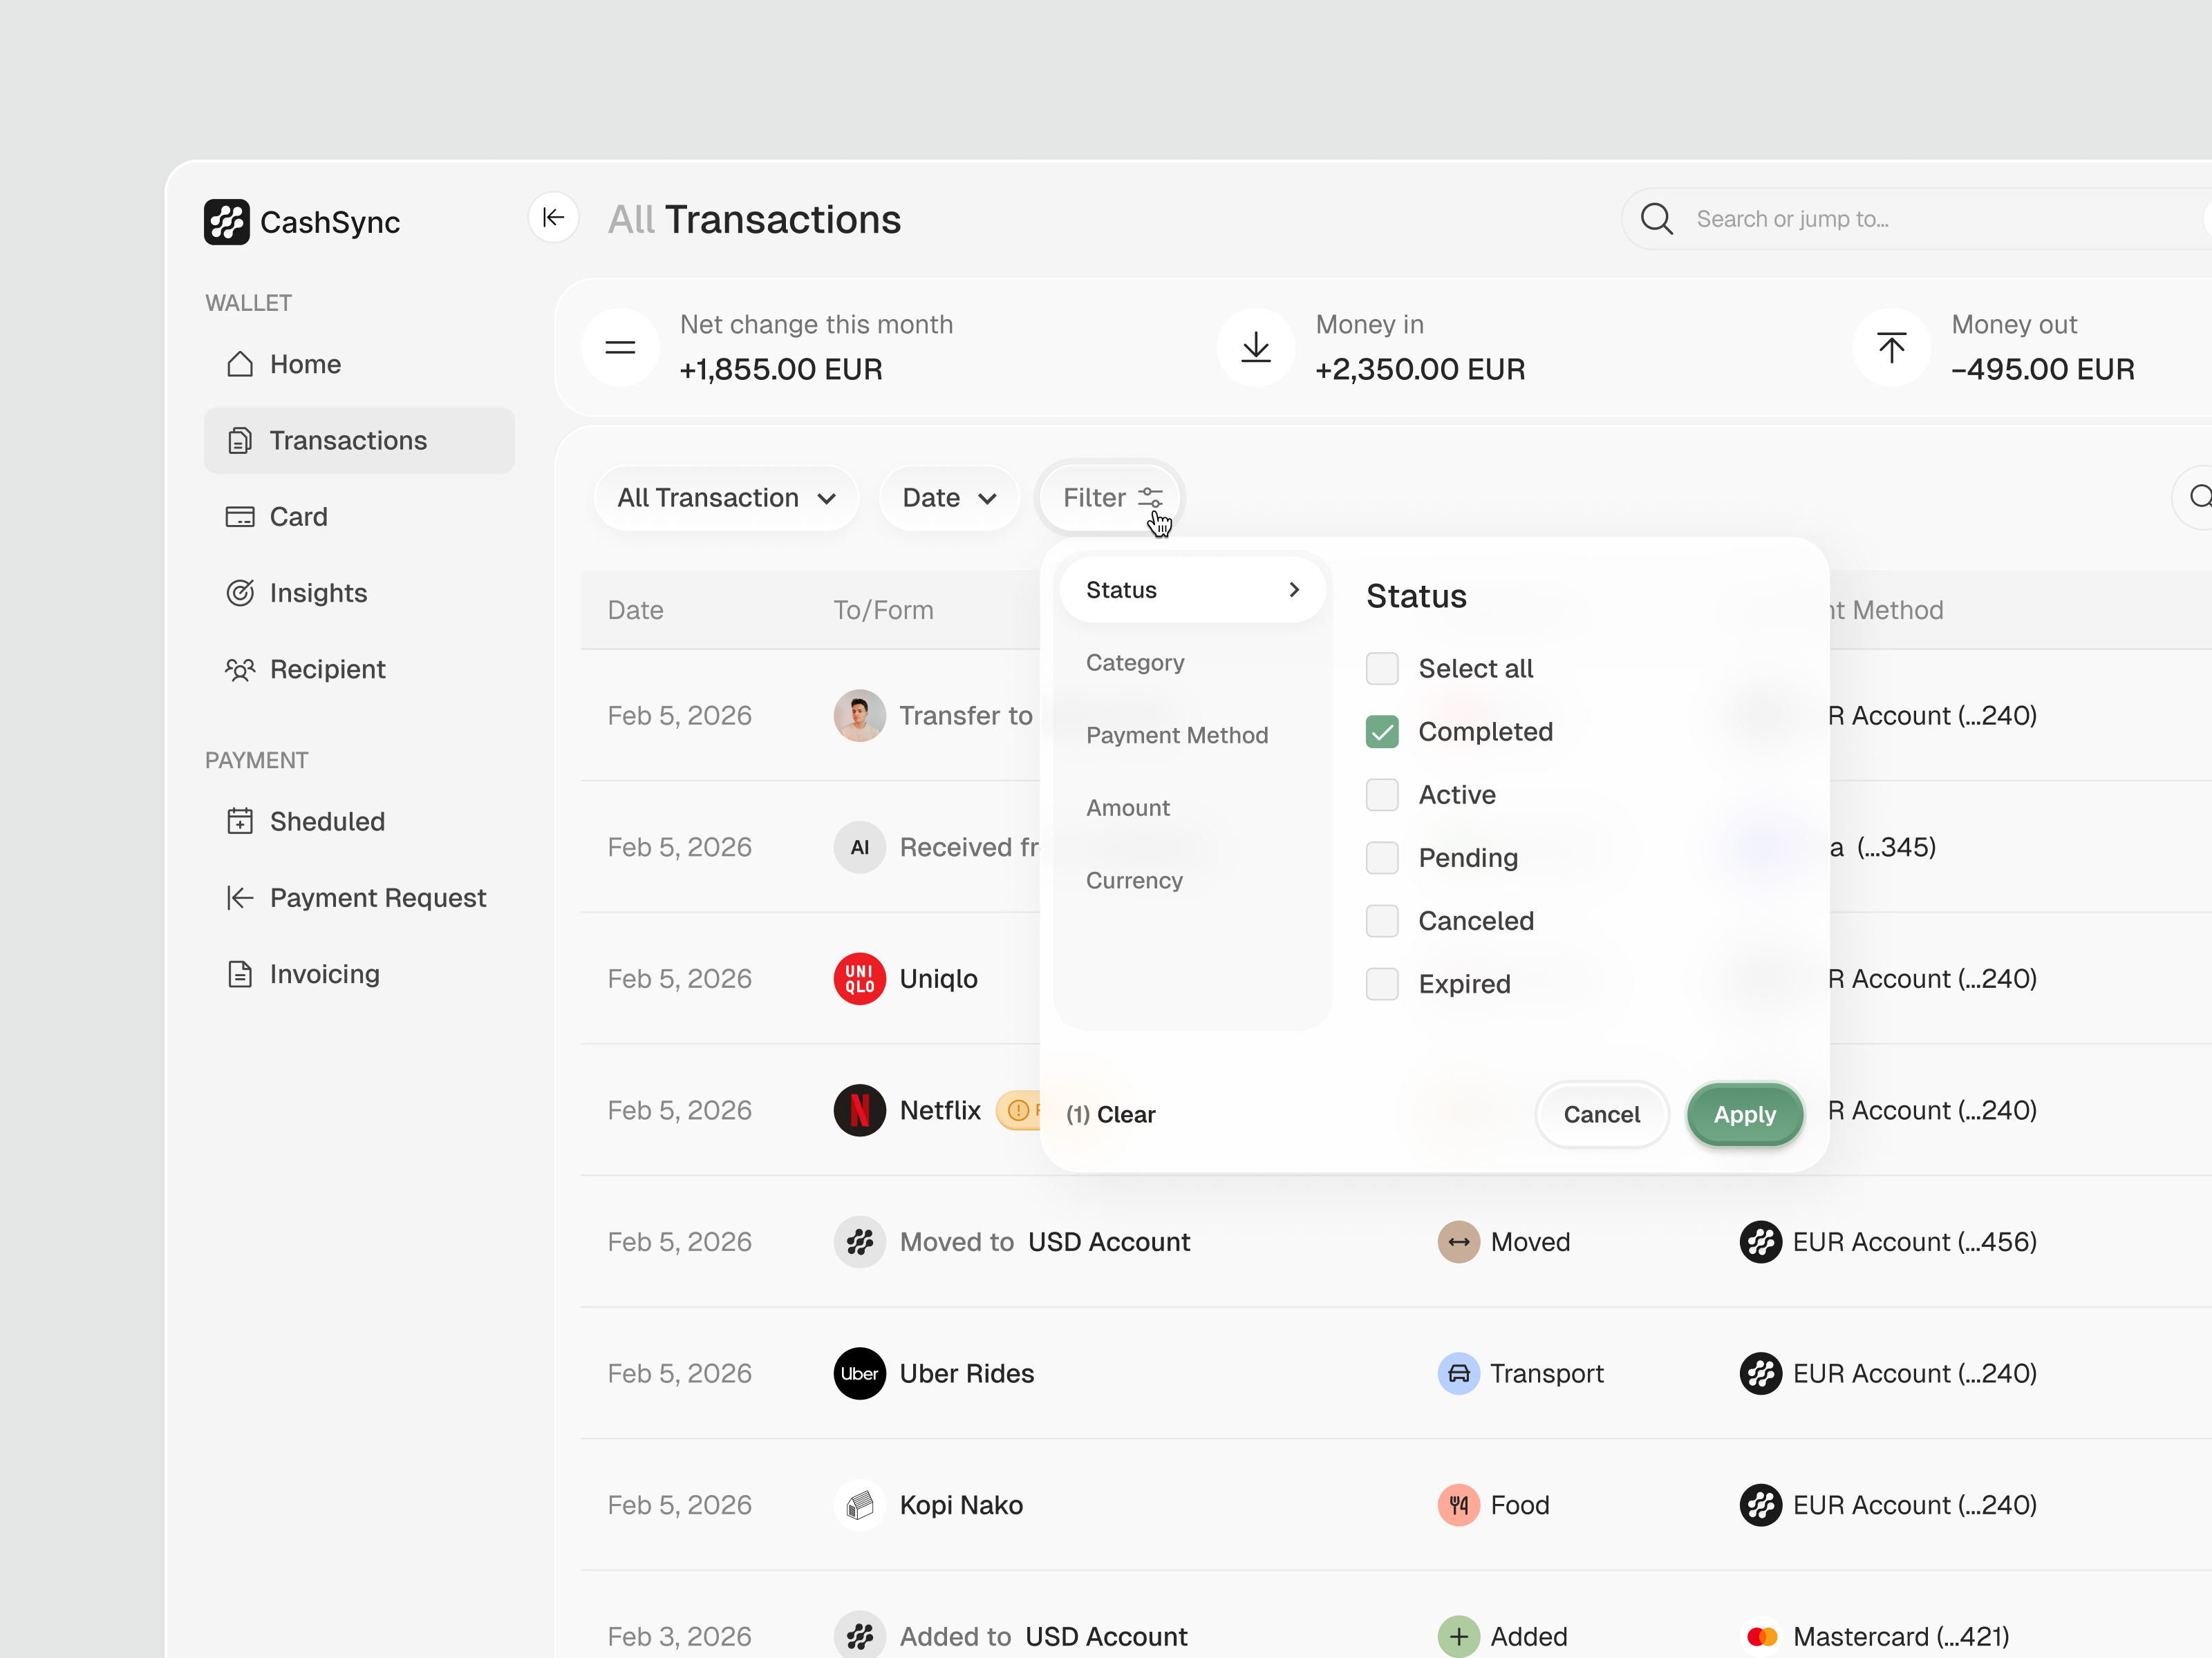This screenshot has width=2212, height=1658.
Task: Open the Recipient page
Action: [326, 669]
